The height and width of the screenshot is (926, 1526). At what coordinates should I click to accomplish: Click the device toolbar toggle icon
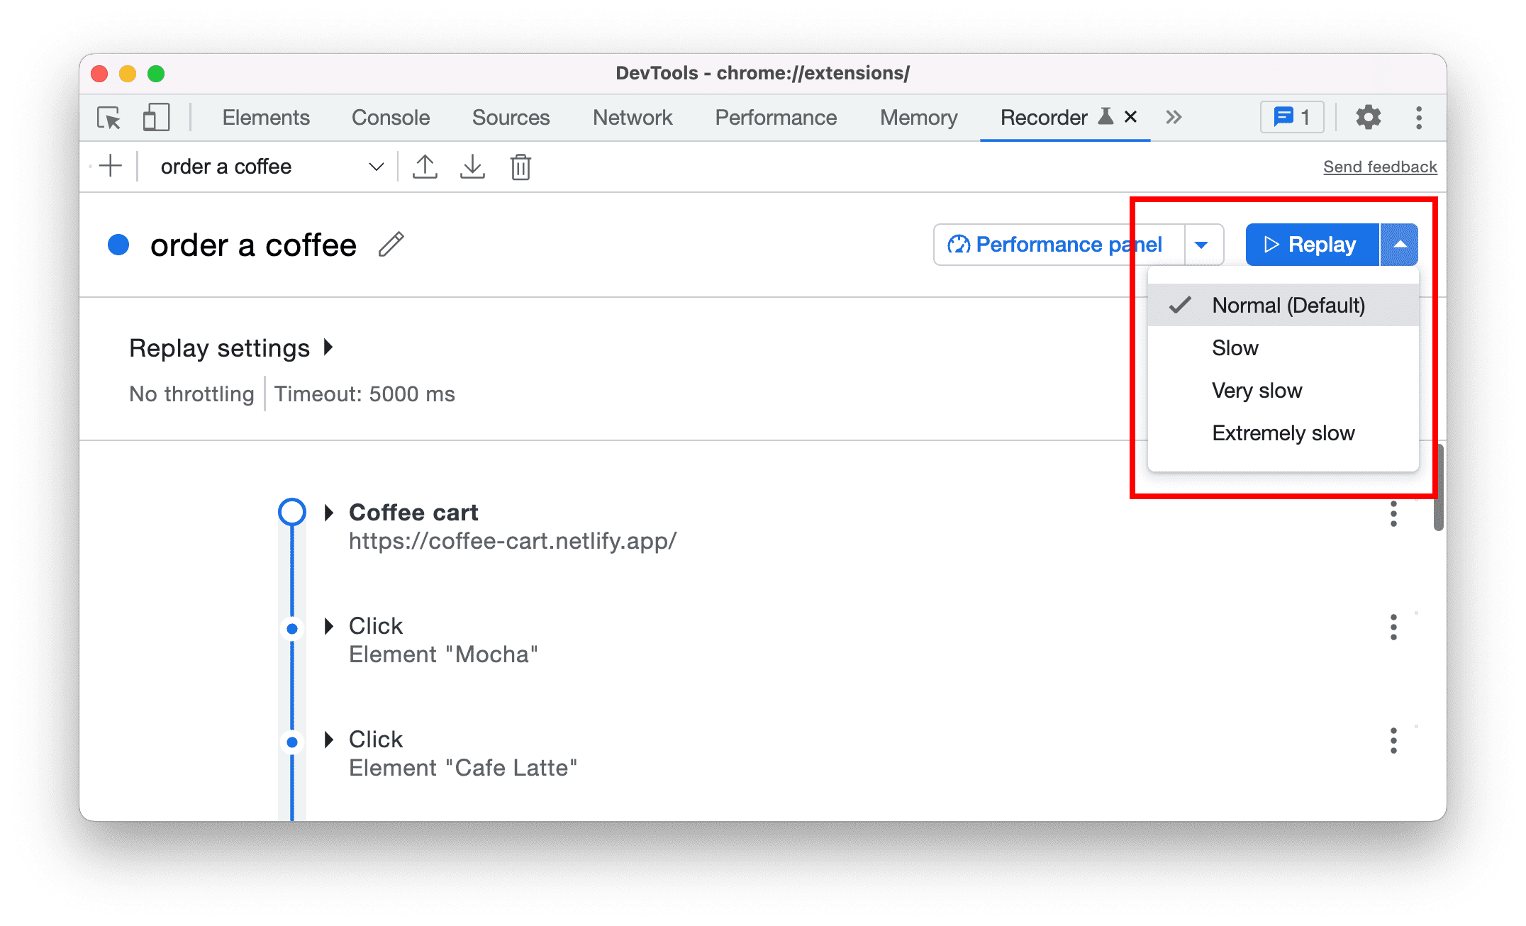152,118
